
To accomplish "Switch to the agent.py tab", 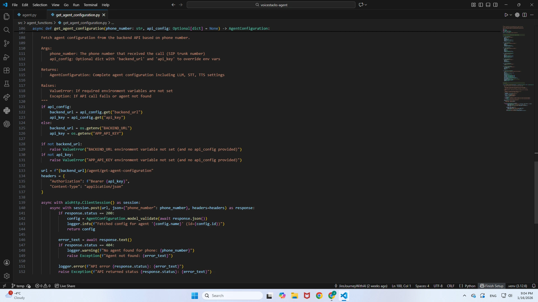I will tap(29, 15).
